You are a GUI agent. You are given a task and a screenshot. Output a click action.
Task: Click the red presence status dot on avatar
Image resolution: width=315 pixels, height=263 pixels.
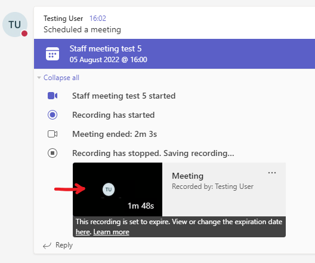tap(24, 33)
